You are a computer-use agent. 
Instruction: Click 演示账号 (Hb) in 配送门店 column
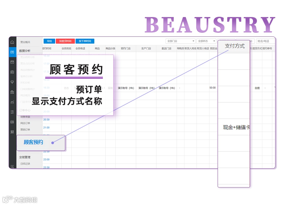click(x=167, y=88)
